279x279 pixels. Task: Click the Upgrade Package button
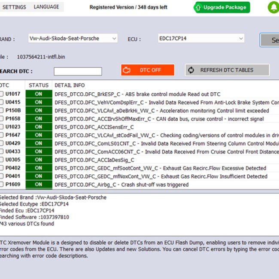point(222,7)
